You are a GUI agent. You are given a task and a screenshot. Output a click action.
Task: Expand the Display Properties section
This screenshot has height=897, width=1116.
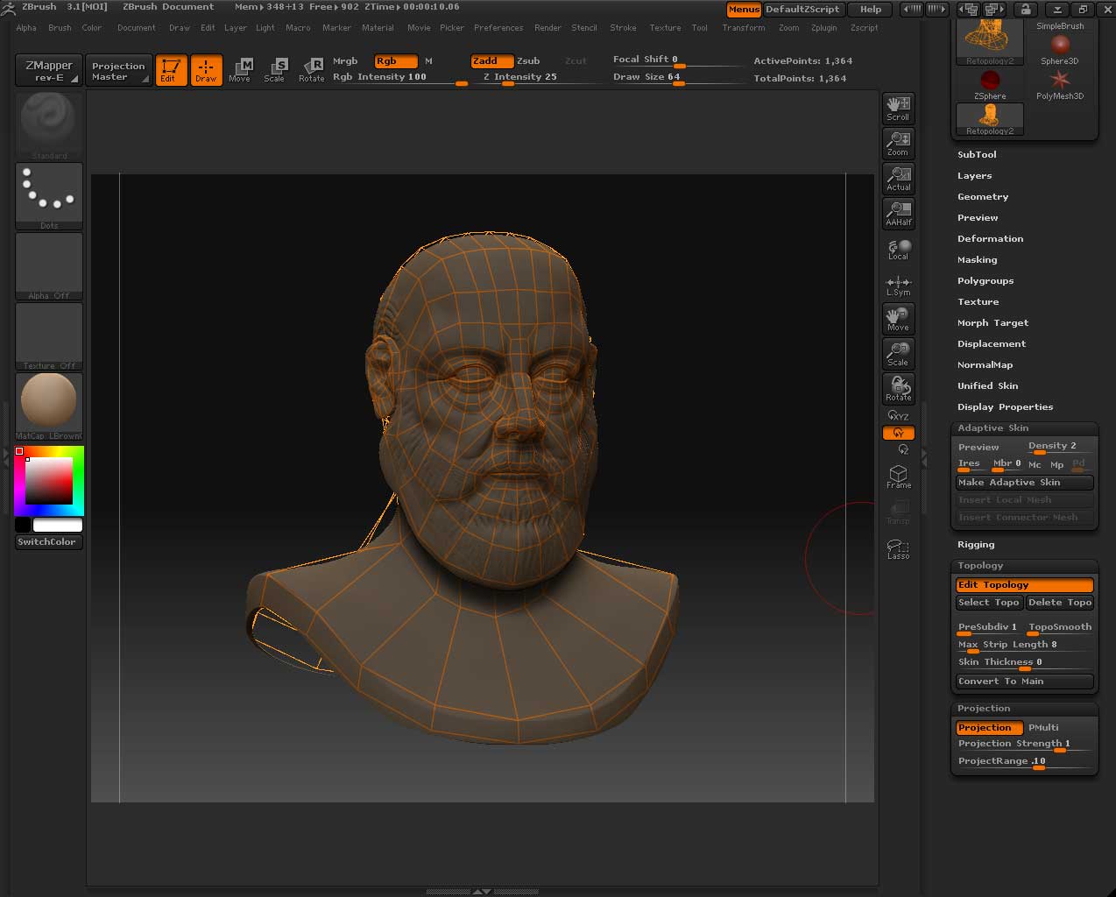tap(1005, 406)
